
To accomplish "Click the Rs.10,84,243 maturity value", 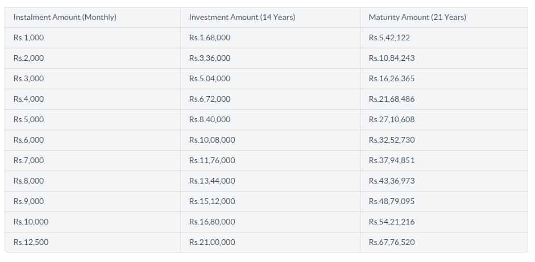I will point(392,59).
